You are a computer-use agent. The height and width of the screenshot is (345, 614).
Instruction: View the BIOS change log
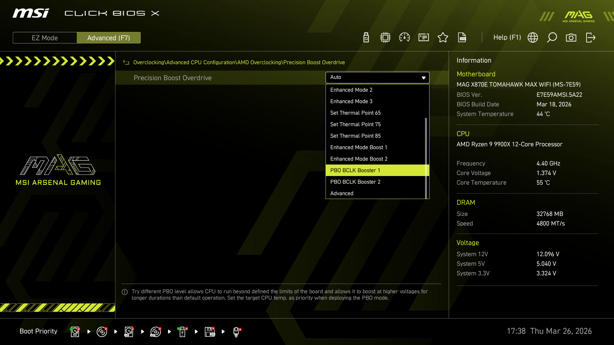(462, 37)
